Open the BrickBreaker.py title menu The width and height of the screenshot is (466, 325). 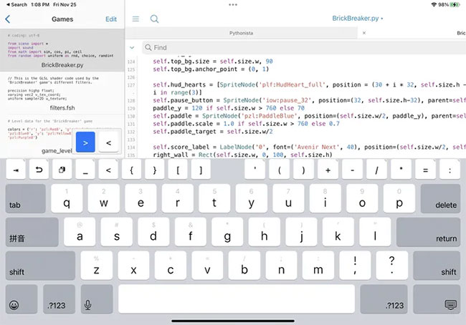[357, 19]
